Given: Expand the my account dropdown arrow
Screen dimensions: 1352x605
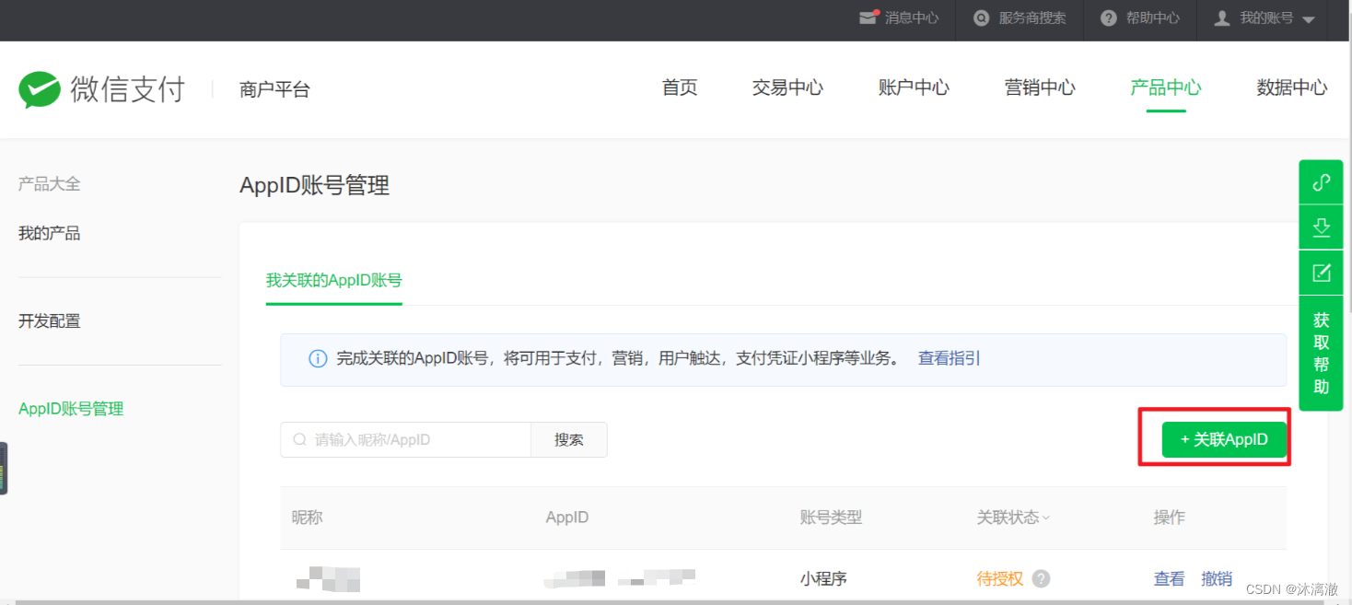Looking at the screenshot, I should click(x=1309, y=19).
